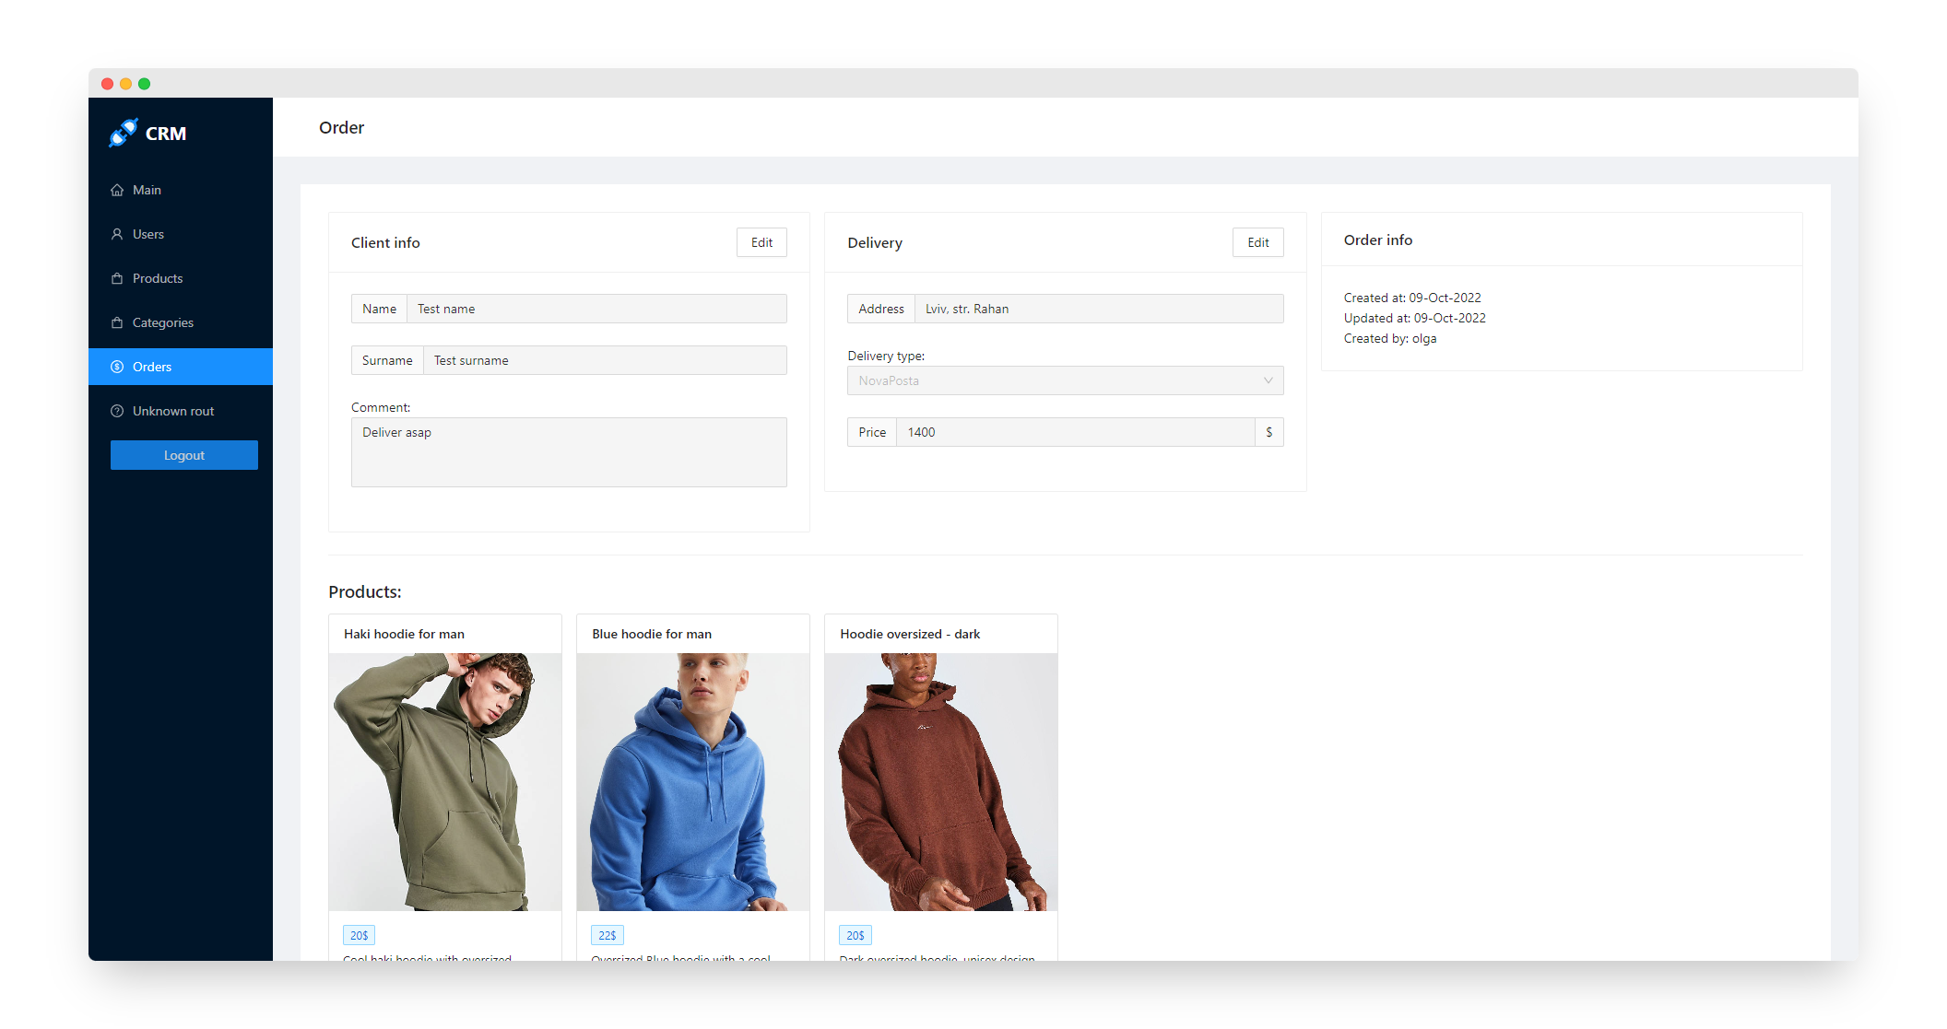
Task: Click the bag icon beside Categories
Action: pos(117,322)
